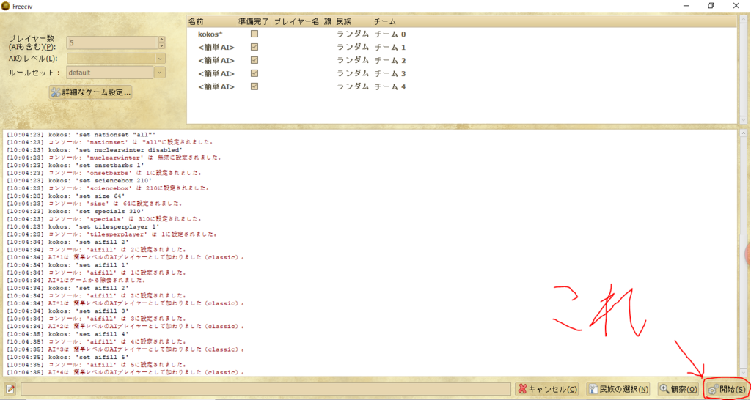The width and height of the screenshot is (751, 400).
Task: Click log line 'set aifill 4'
Action: coord(67,334)
